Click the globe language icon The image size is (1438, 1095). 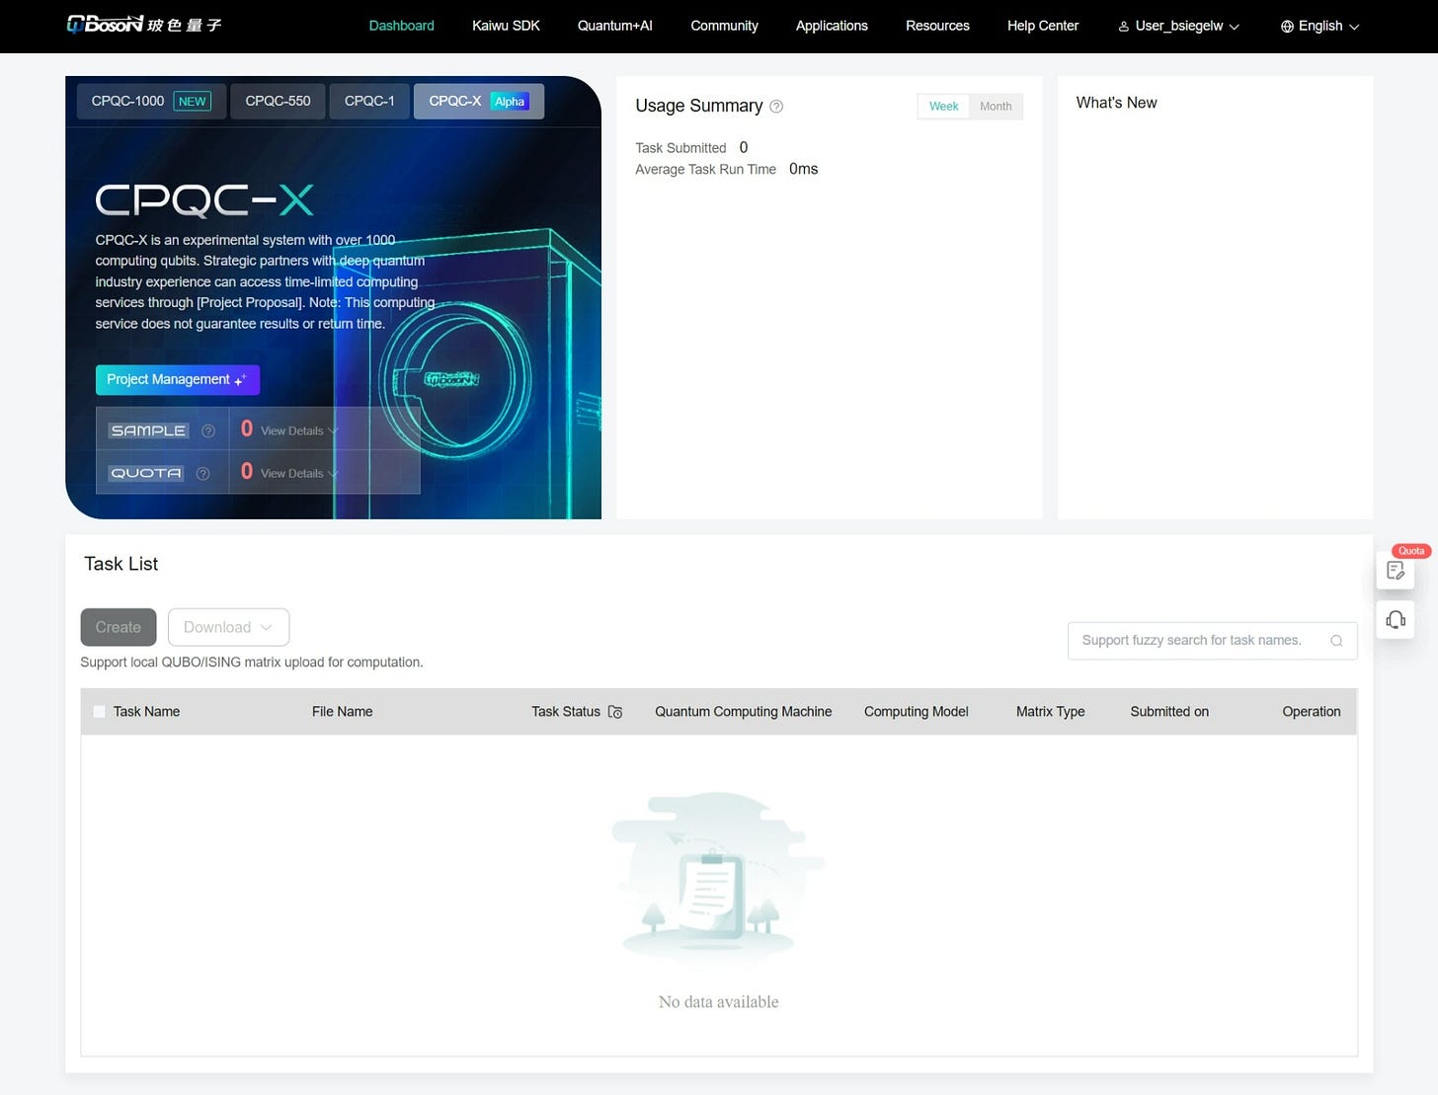(1287, 27)
